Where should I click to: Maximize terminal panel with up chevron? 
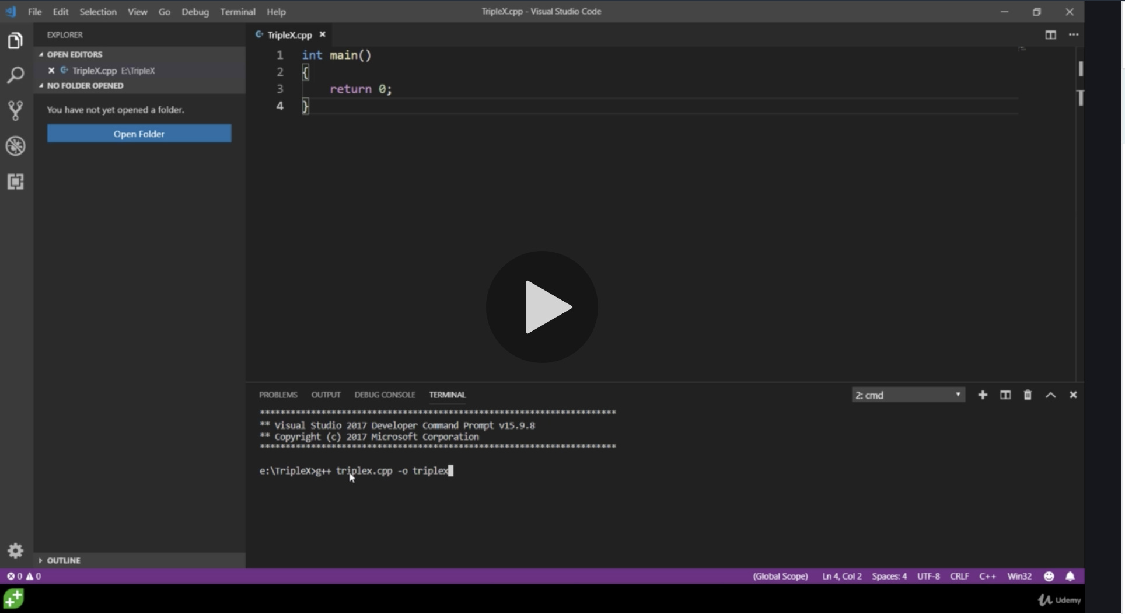[1051, 395]
